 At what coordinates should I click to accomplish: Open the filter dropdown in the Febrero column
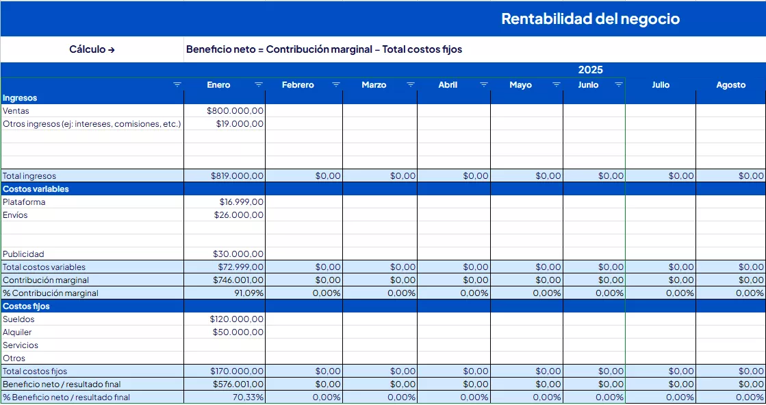(x=336, y=84)
